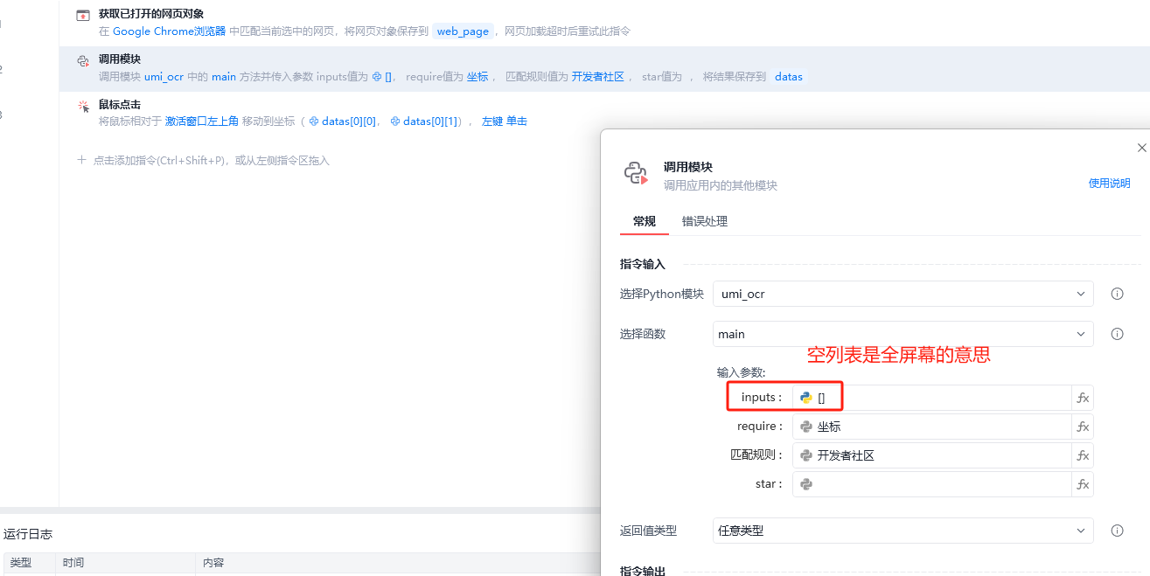Screen dimensions: 1150x576
Task: Click the fx button beside inputs field
Action: (x=1083, y=398)
